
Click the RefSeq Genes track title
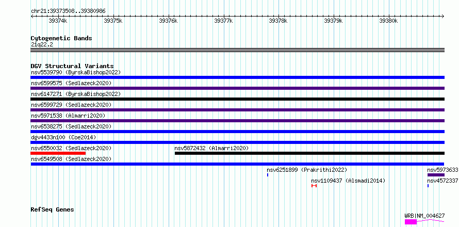click(52, 209)
